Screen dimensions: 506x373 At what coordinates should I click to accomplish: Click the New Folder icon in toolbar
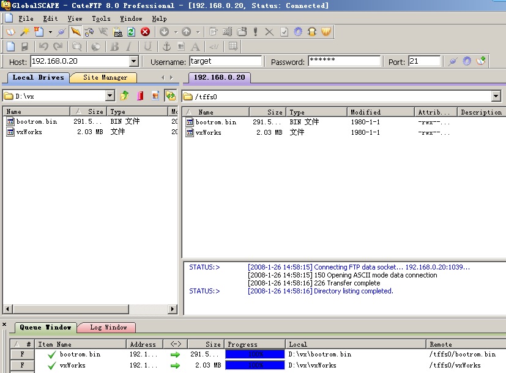242,32
